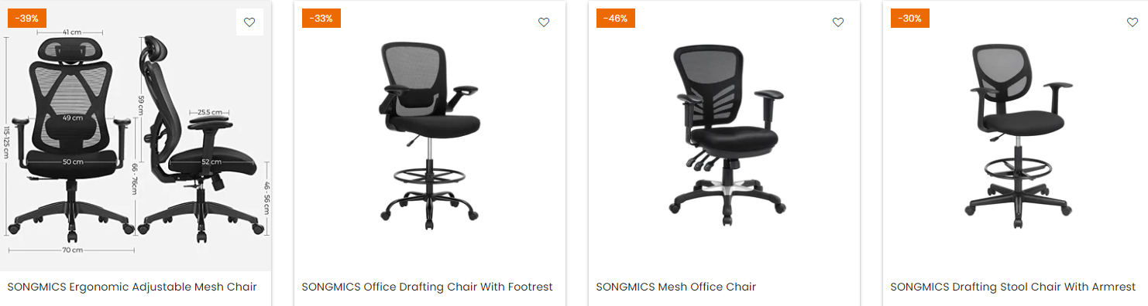The image size is (1148, 306).
Task: Open the -39% discount badge
Action: point(27,19)
